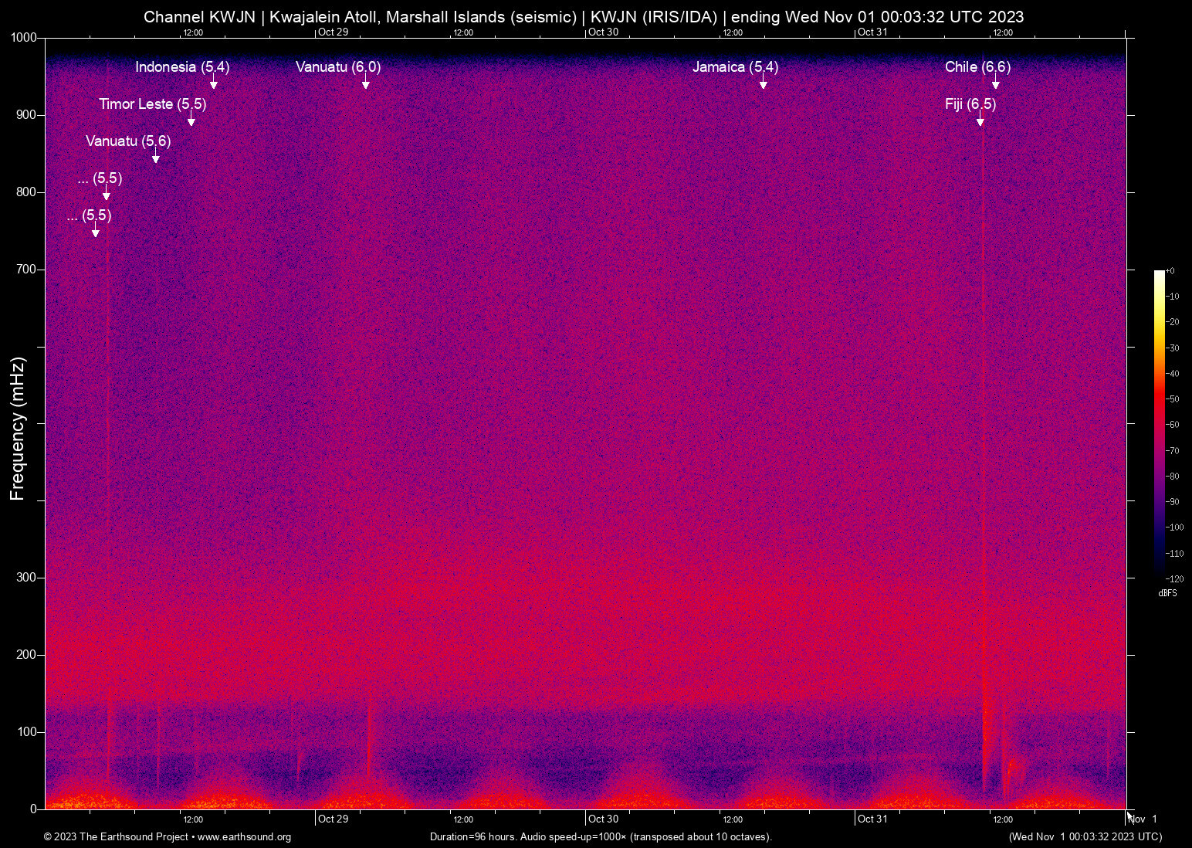Select the Timor Leste (5.5) annotation

(x=152, y=104)
